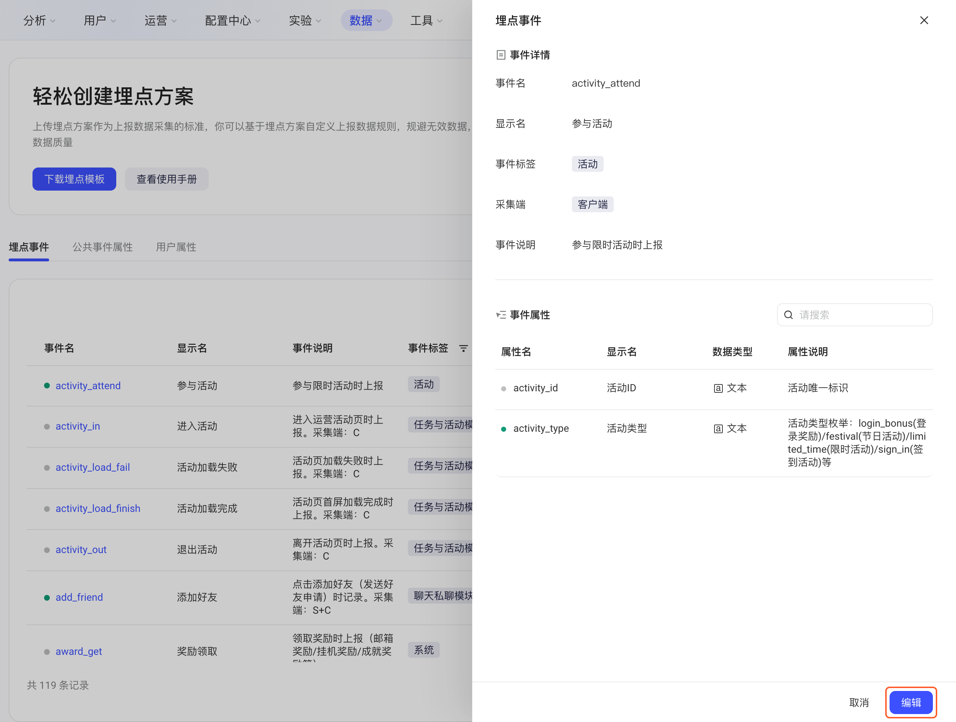Open the 工具 navigation menu
Image resolution: width=956 pixels, height=722 pixels.
(x=426, y=20)
